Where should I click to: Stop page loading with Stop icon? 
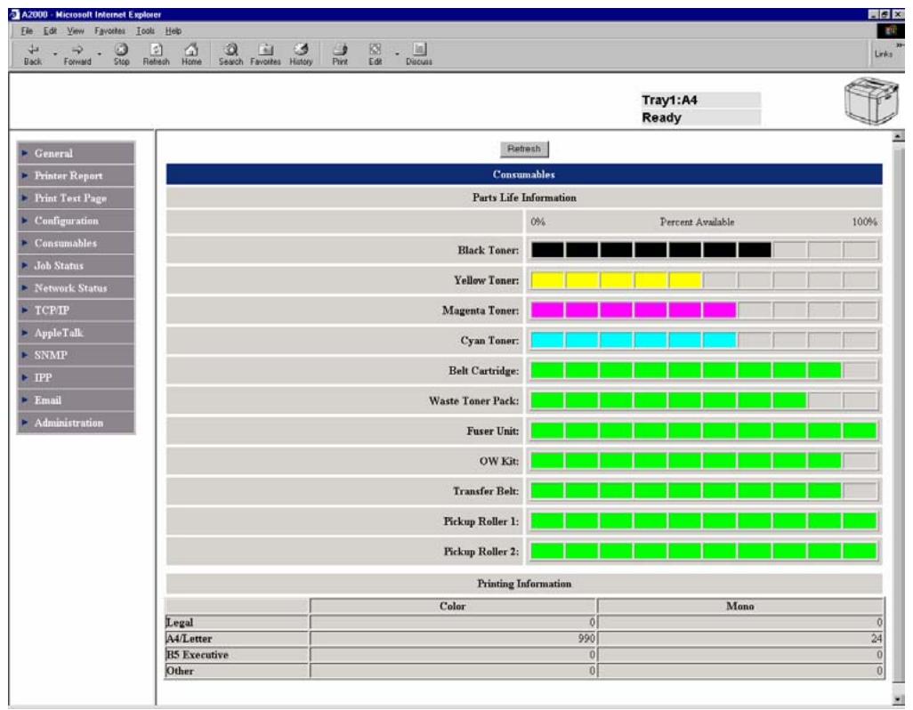point(121,54)
